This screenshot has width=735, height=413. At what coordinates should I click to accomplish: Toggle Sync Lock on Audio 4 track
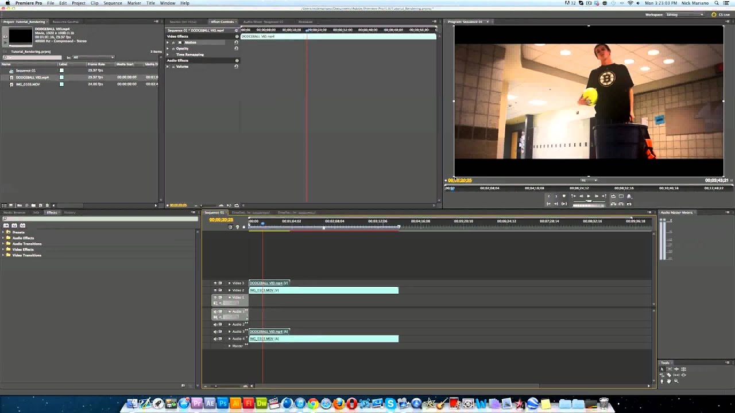click(x=220, y=338)
